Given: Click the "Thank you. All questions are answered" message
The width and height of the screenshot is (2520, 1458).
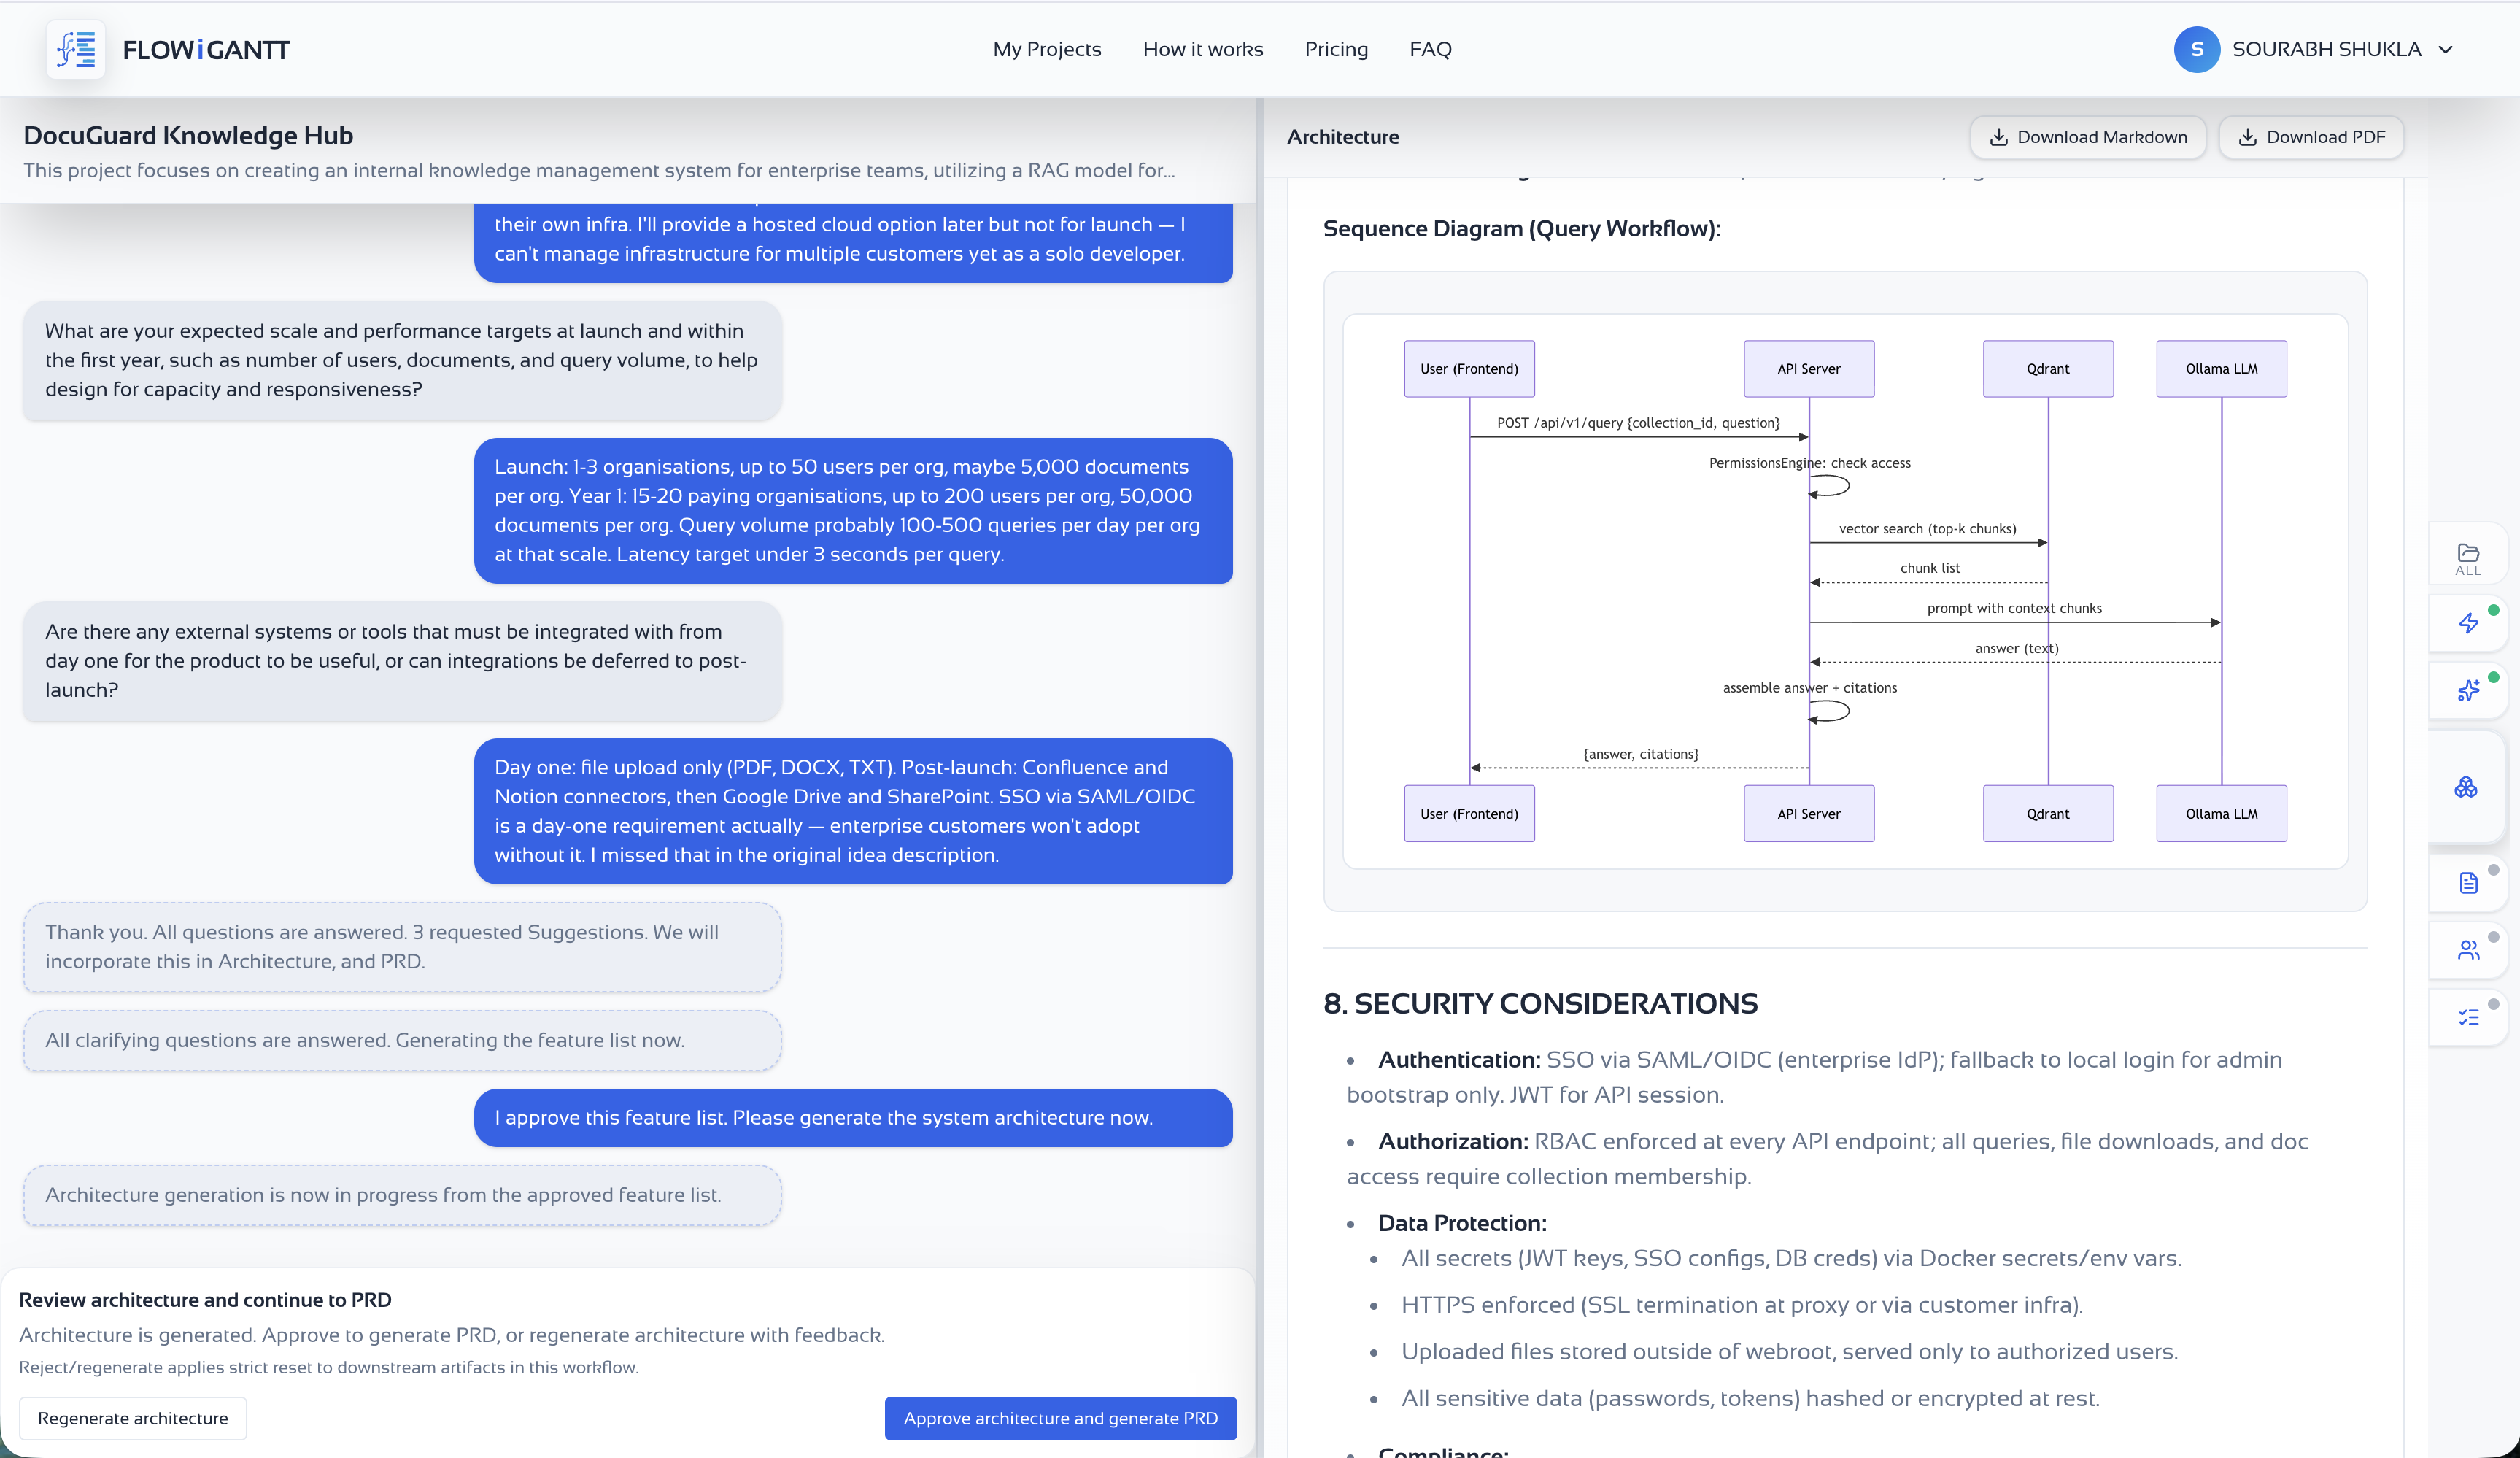Looking at the screenshot, I should point(402,946).
